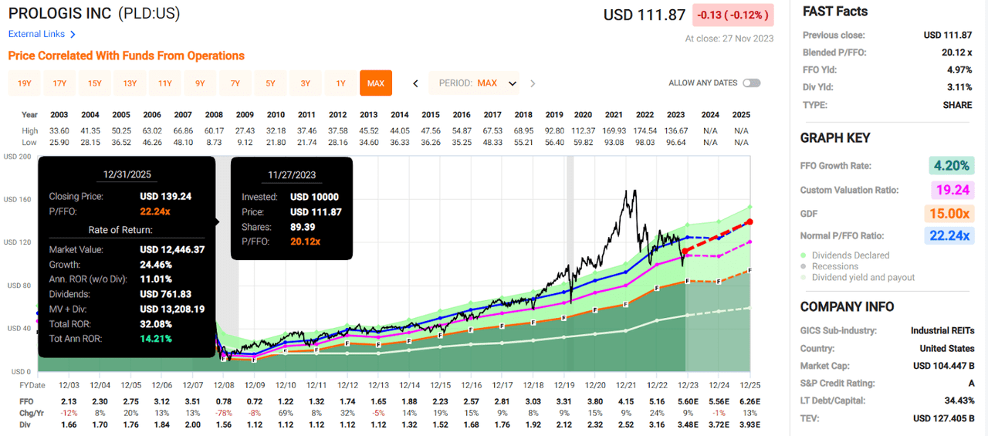The width and height of the screenshot is (988, 436).
Task: Click 2021 High 169.93 value
Action: [616, 131]
